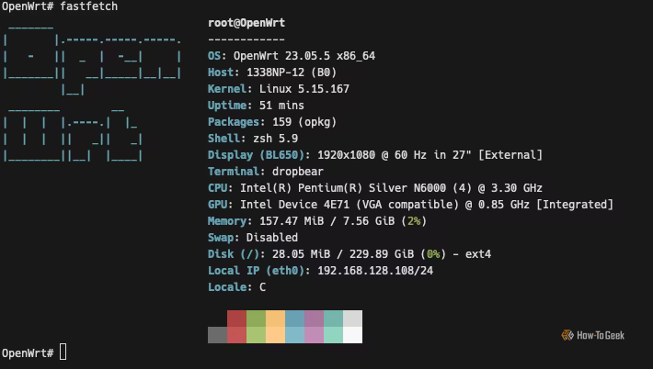Click the teal cyan color block, top row
This screenshot has height=369, width=653.
[x=333, y=319]
